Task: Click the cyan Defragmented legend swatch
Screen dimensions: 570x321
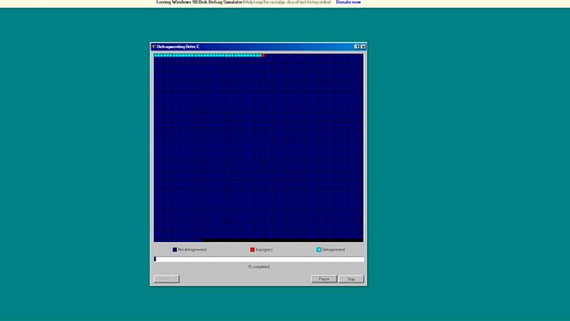Action: coord(318,250)
